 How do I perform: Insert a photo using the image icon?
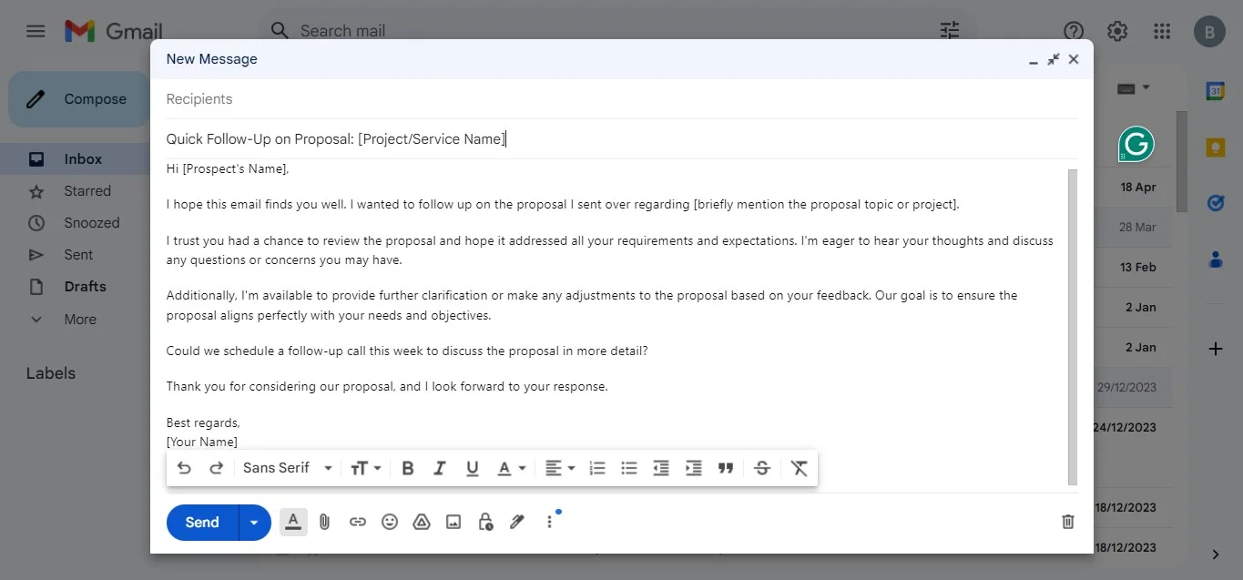pos(453,522)
